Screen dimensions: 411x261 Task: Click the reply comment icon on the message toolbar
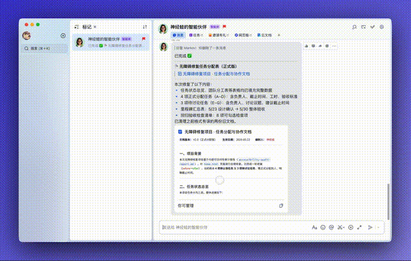coord(313,46)
